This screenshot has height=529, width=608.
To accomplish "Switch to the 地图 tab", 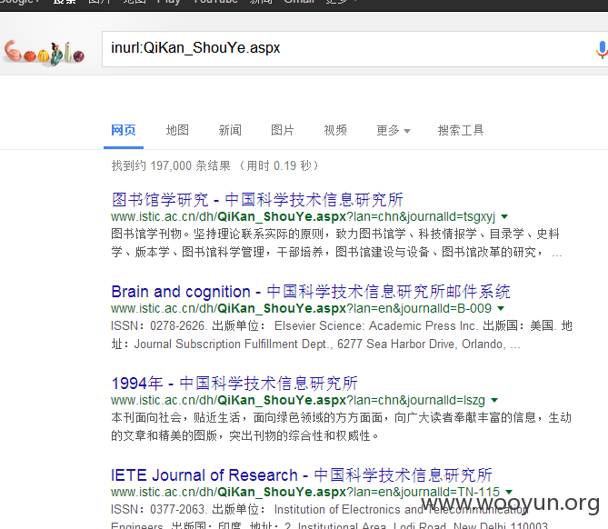I will 177,130.
